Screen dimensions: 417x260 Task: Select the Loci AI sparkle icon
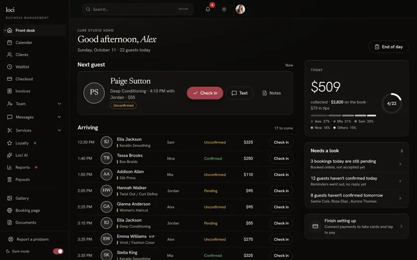pyautogui.click(x=9, y=155)
